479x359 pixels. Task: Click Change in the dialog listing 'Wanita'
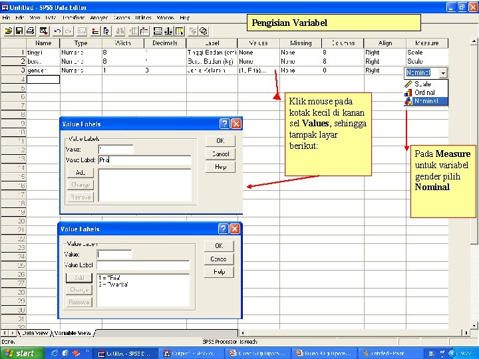79,290
